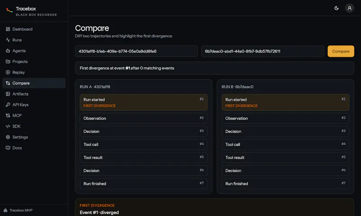Click 'Event #1 · diverged' detail heading

(99, 212)
